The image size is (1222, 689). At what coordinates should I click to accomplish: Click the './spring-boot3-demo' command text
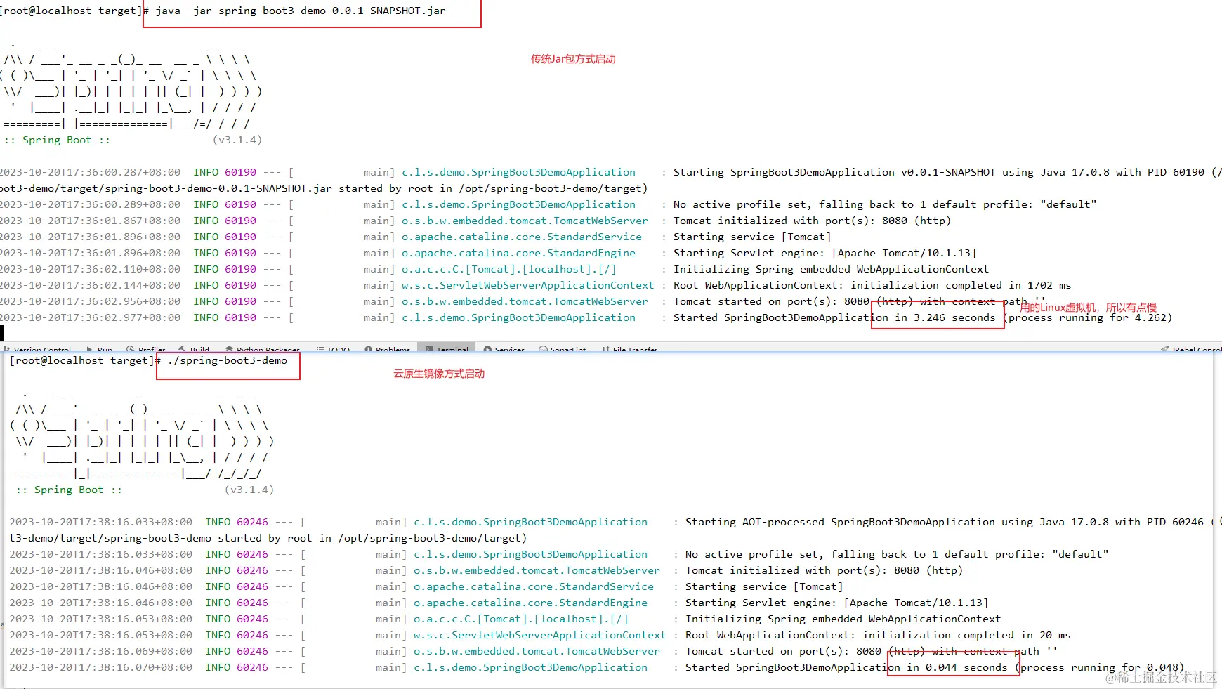pos(228,360)
